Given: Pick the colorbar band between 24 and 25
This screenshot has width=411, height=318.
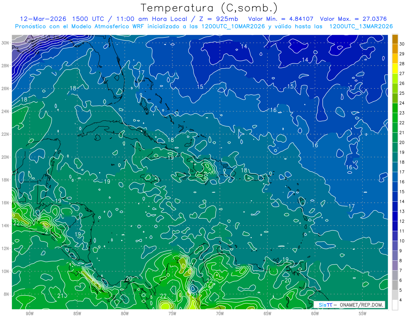Looking at the screenshot, I should point(395,98).
